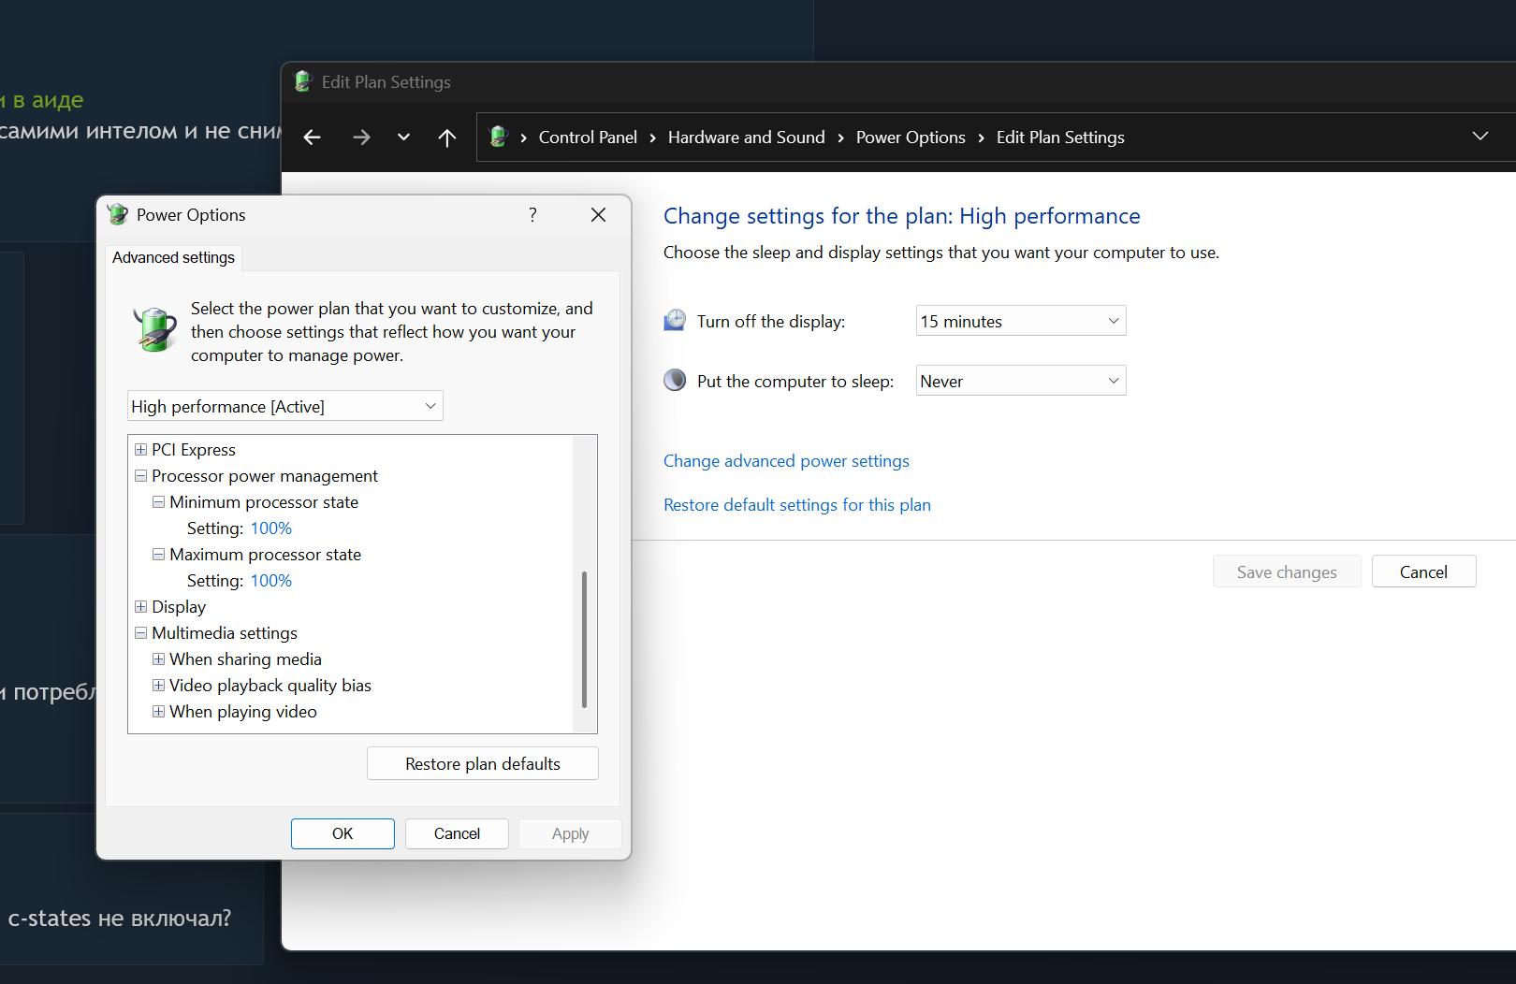Click Restore default settings for this plan link
The height and width of the screenshot is (984, 1516).
click(796, 505)
